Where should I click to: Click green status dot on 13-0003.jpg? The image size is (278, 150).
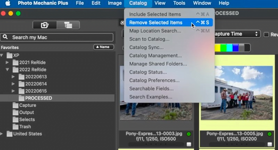click(189, 134)
